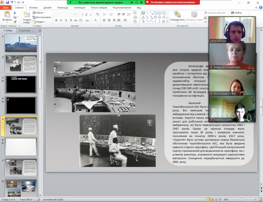The image size is (263, 202).
Task: Toggle bold formatting
Action: tap(56, 20)
